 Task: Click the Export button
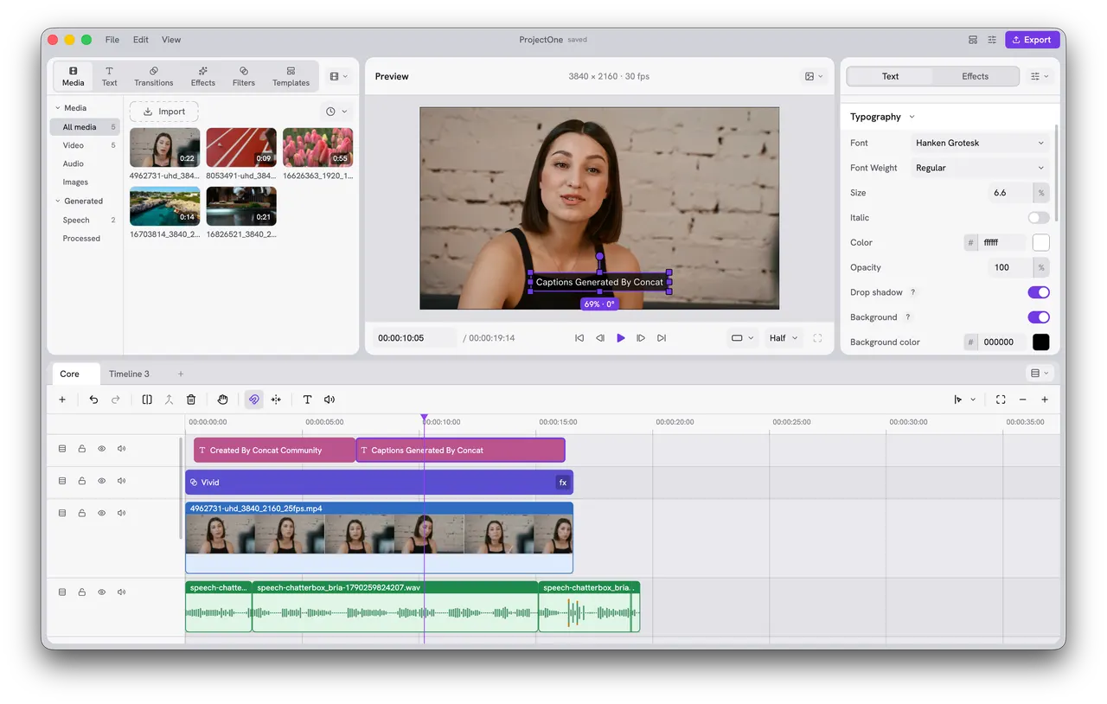tap(1032, 40)
